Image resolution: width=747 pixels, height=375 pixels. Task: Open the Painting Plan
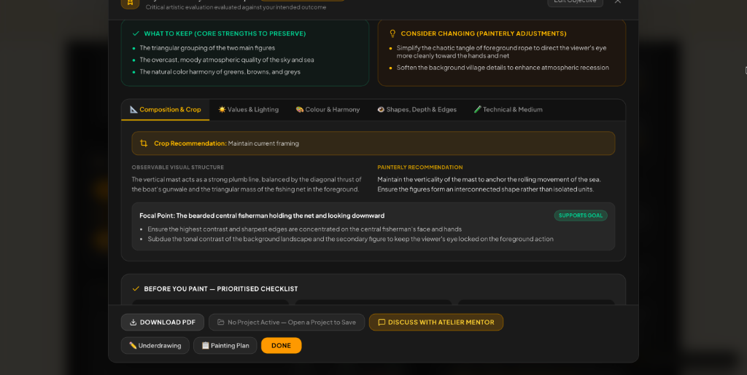[x=225, y=346]
